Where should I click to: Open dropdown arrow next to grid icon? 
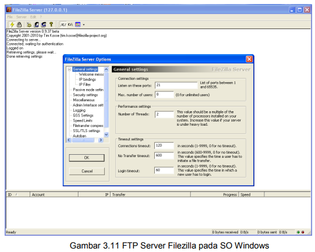(x=84, y=24)
